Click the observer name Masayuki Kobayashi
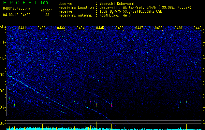This screenshot has width=205, height=130. tap(117, 4)
